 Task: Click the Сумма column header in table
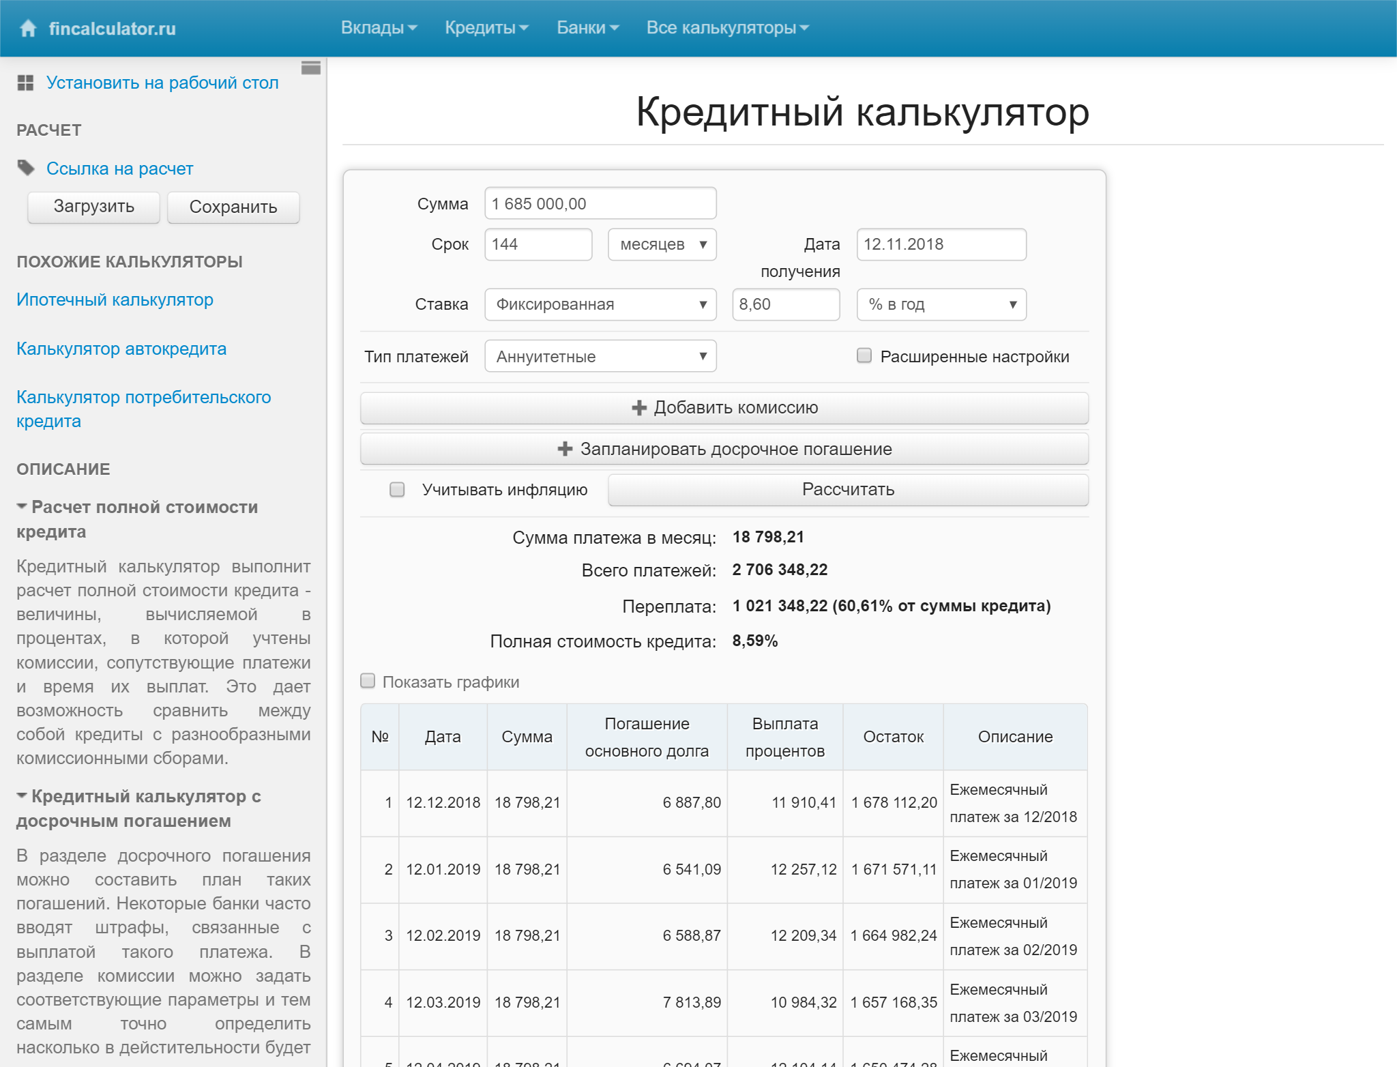[x=527, y=737]
